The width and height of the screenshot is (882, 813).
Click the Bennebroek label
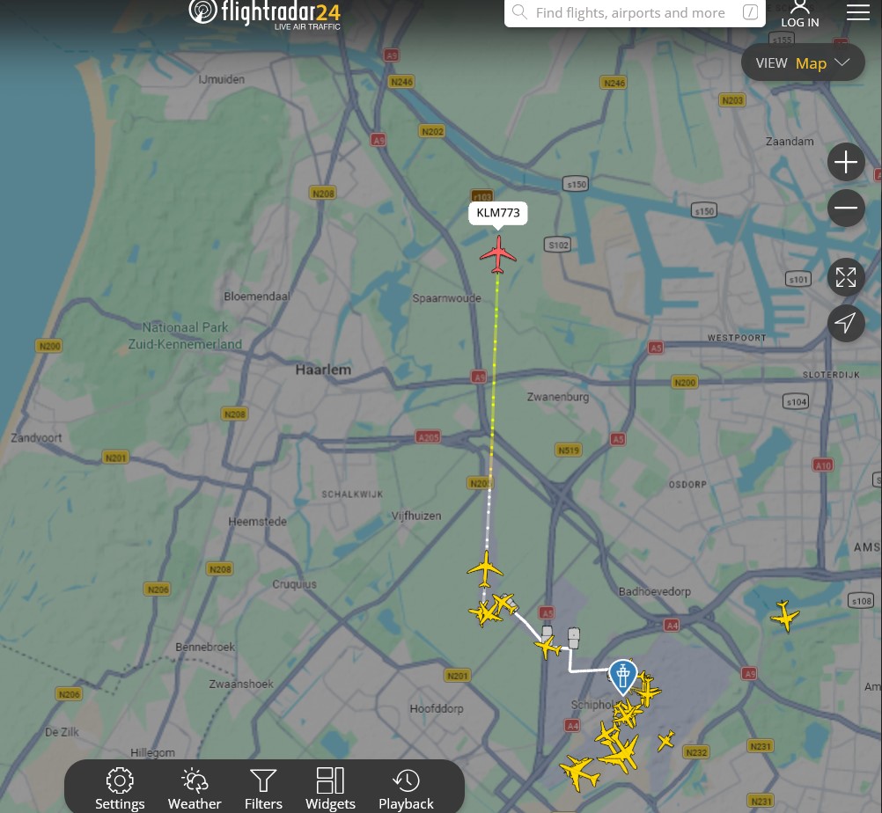205,647
